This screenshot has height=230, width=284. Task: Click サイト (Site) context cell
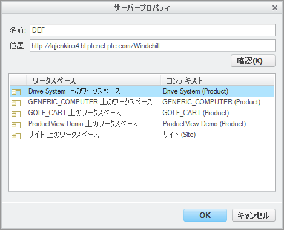[179, 135]
